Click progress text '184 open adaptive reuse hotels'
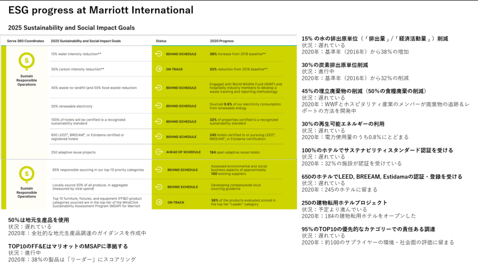 pos(235,152)
